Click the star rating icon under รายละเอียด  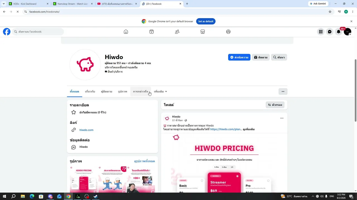click(74, 112)
